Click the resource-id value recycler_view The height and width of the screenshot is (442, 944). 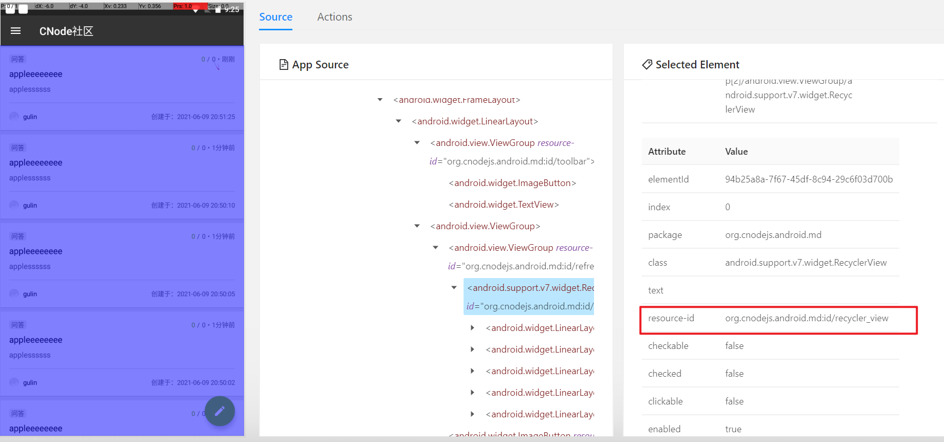806,318
